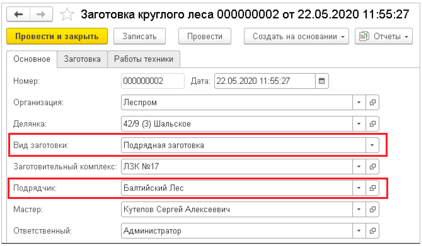The image size is (422, 246).
Task: Expand the Организация dropdown arrow
Action: coord(359,102)
